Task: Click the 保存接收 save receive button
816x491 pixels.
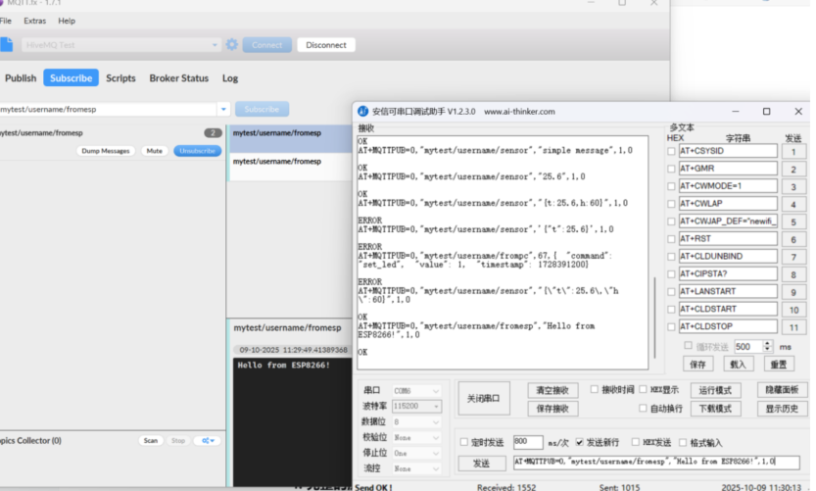Action: [x=552, y=409]
